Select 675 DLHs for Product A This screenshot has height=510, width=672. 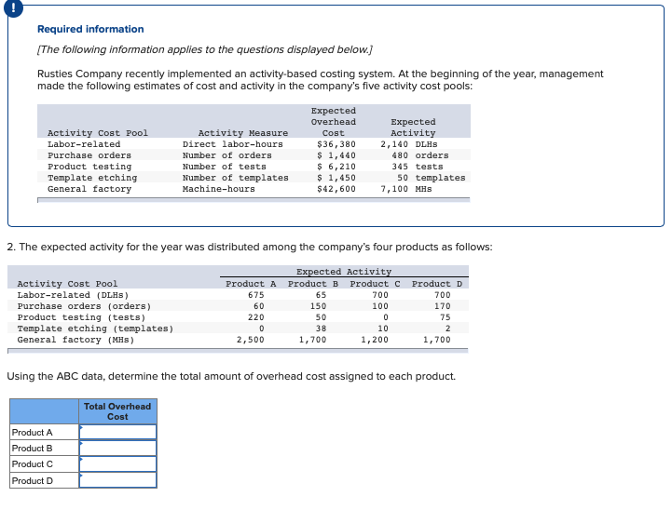point(256,295)
